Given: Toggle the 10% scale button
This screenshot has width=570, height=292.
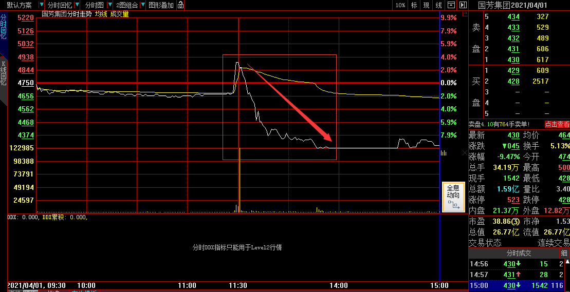Looking at the screenshot, I should point(400,5).
